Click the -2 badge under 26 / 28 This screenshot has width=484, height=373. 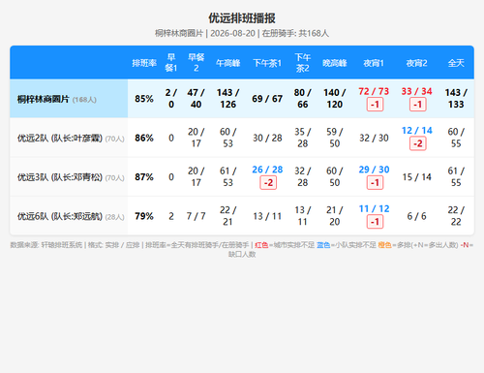coord(268,183)
